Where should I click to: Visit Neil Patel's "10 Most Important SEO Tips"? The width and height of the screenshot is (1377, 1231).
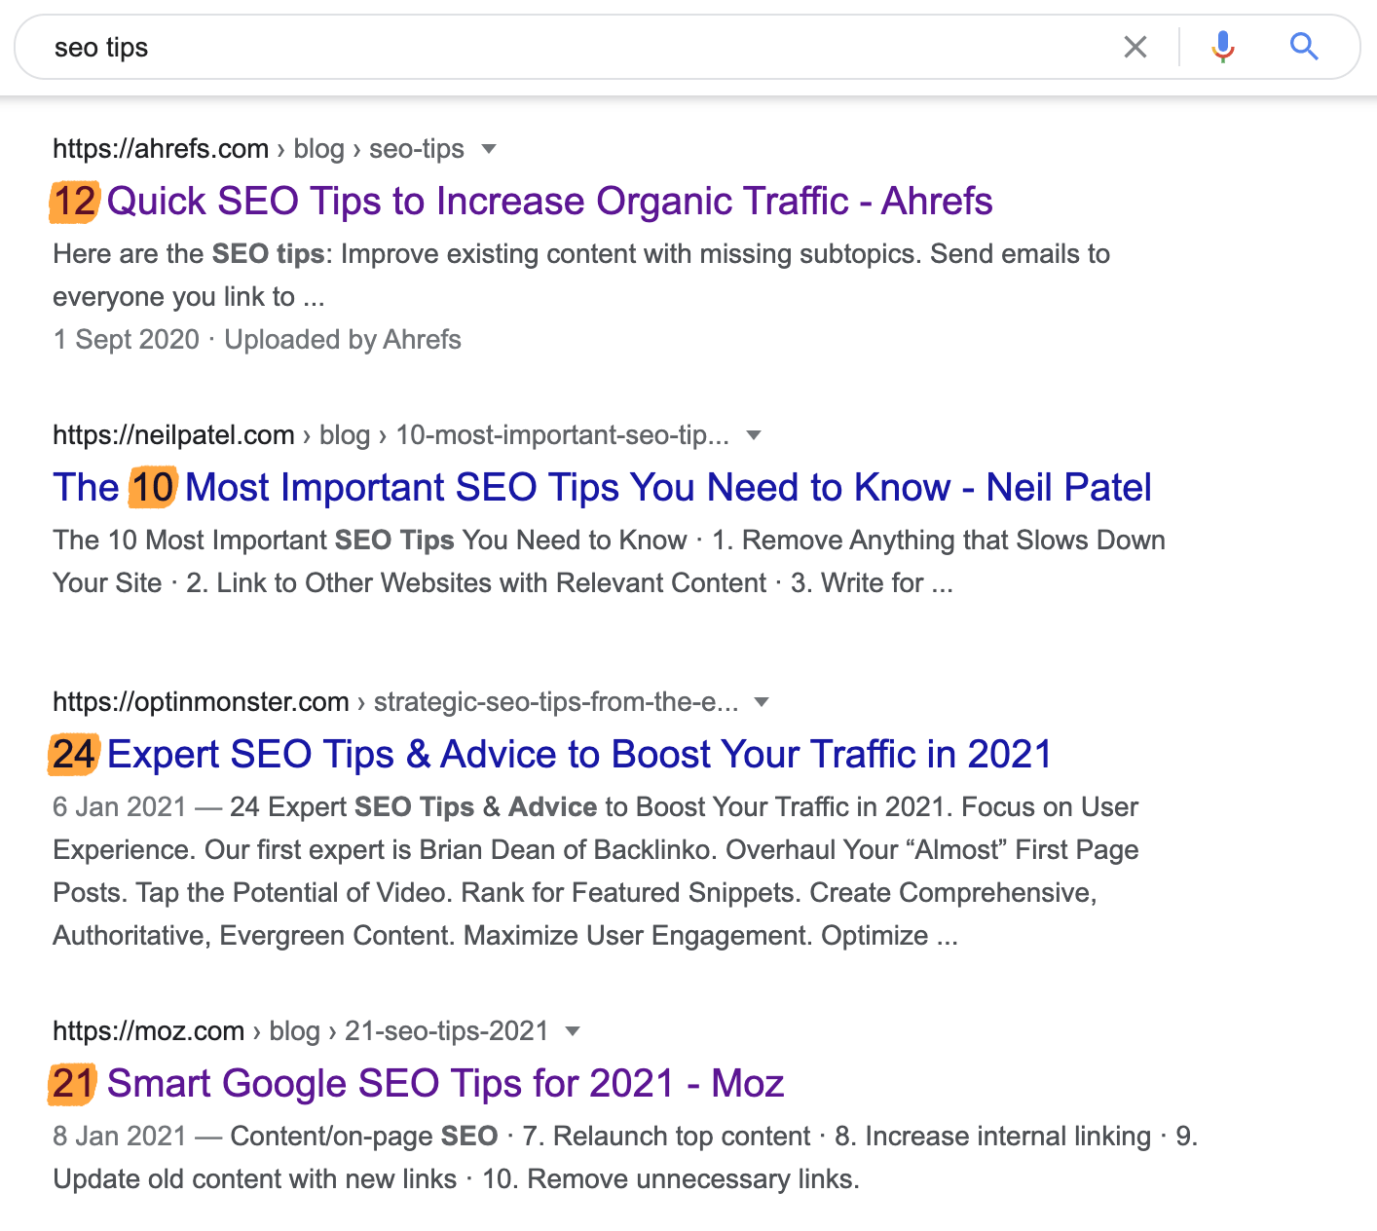(x=602, y=487)
